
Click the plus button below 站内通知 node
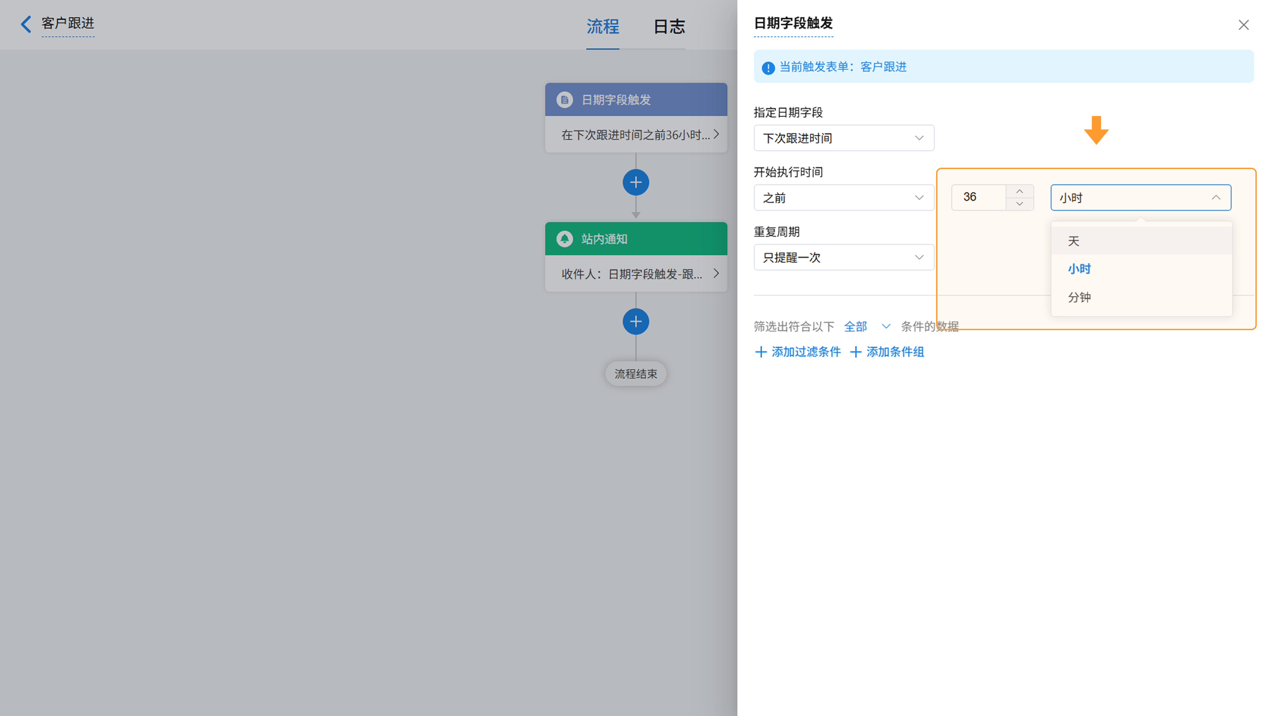click(x=636, y=322)
